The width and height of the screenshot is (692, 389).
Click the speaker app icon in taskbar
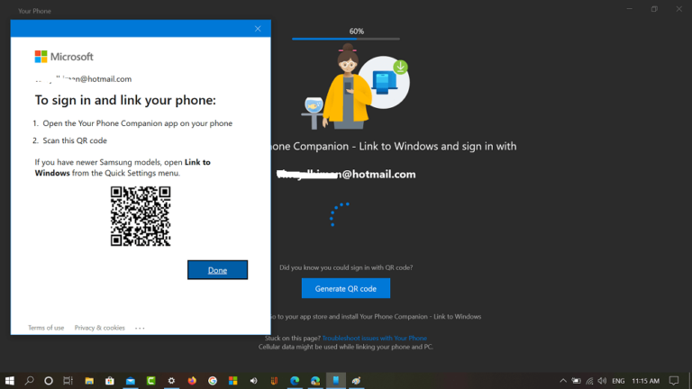pos(253,381)
